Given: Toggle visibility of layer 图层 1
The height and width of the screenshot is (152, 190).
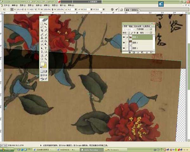Looking at the screenshot, I should click(124, 48).
